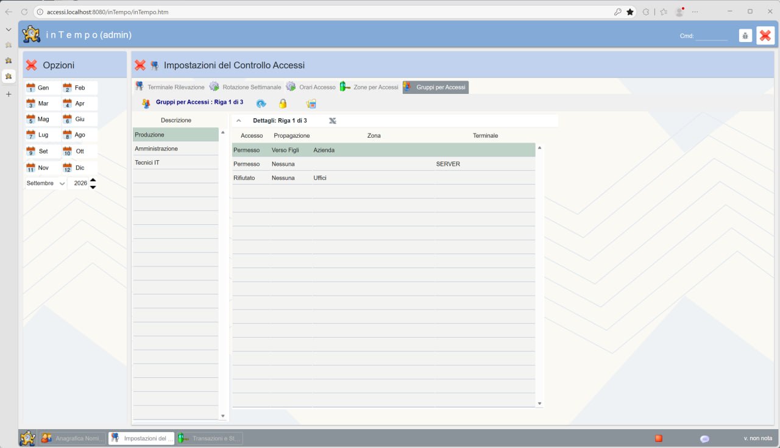Select the Amministrazione group row
The height and width of the screenshot is (448, 780).
pos(175,149)
